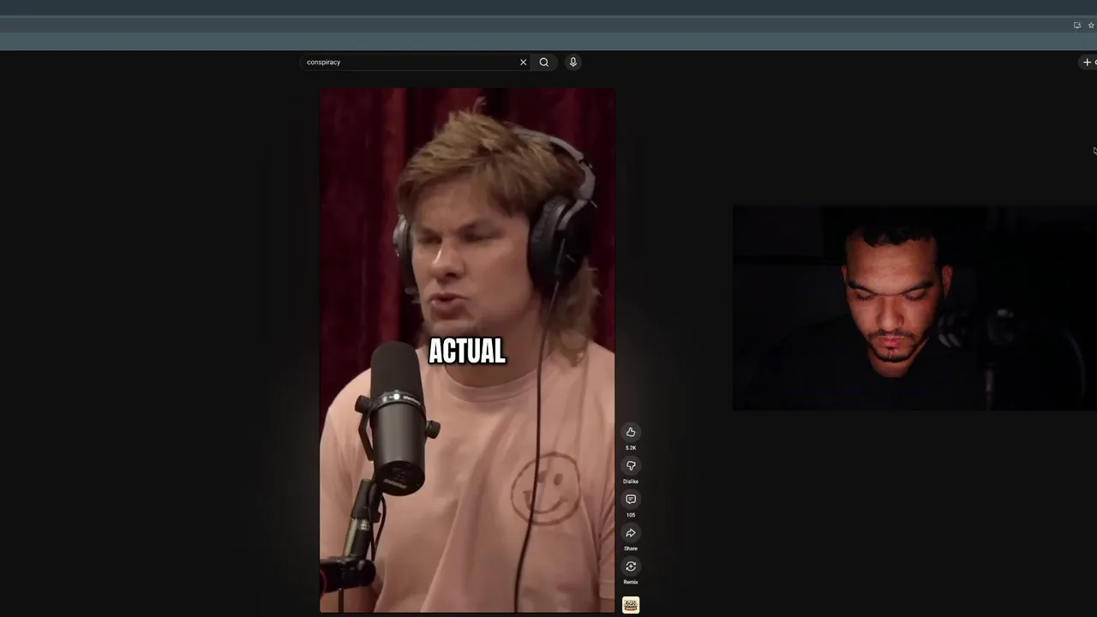Pause the Shorts video player
This screenshot has width=1097, height=617.
coord(467,350)
